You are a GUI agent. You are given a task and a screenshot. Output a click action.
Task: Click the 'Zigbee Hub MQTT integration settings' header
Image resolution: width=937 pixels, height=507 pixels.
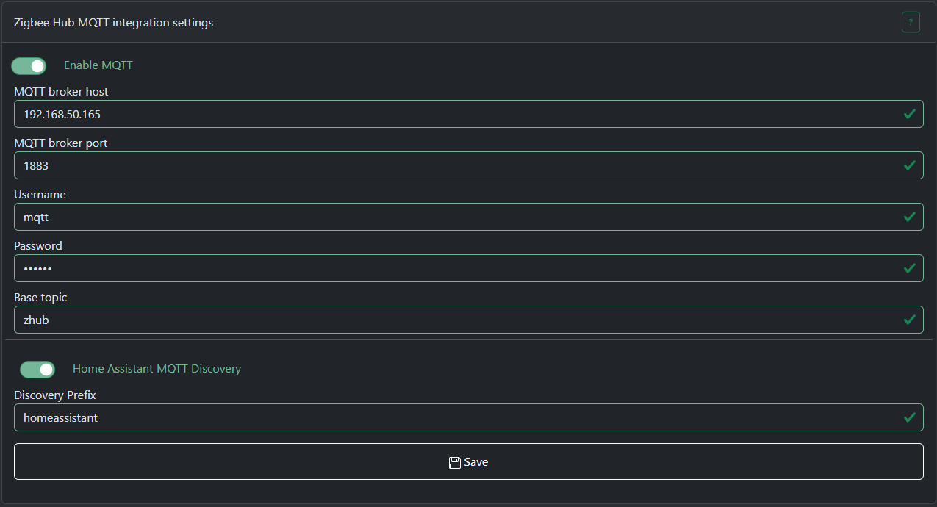click(x=113, y=23)
